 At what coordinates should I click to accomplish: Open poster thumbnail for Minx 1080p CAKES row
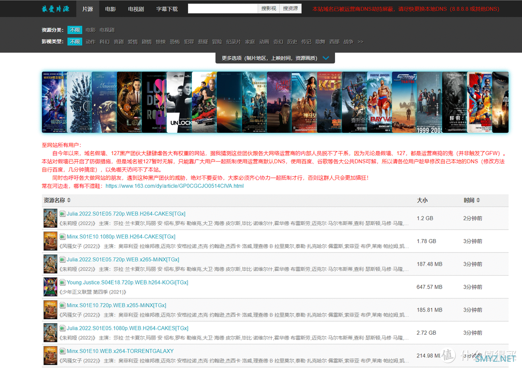click(50, 241)
